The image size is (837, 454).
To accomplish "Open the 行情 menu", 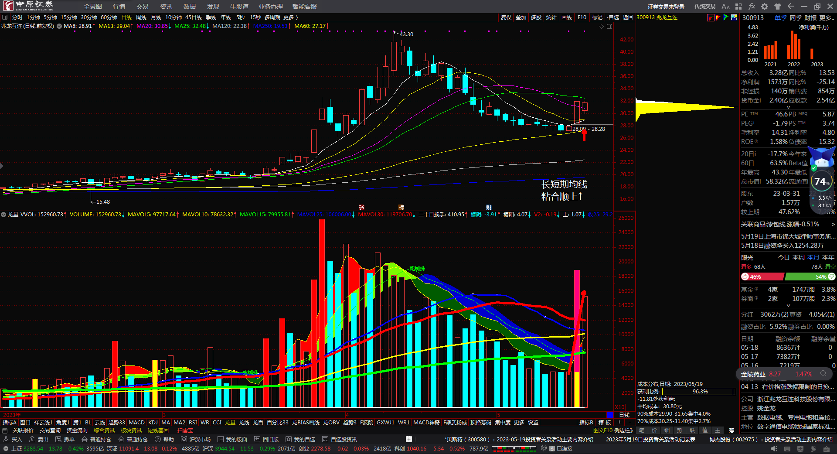I will click(119, 7).
